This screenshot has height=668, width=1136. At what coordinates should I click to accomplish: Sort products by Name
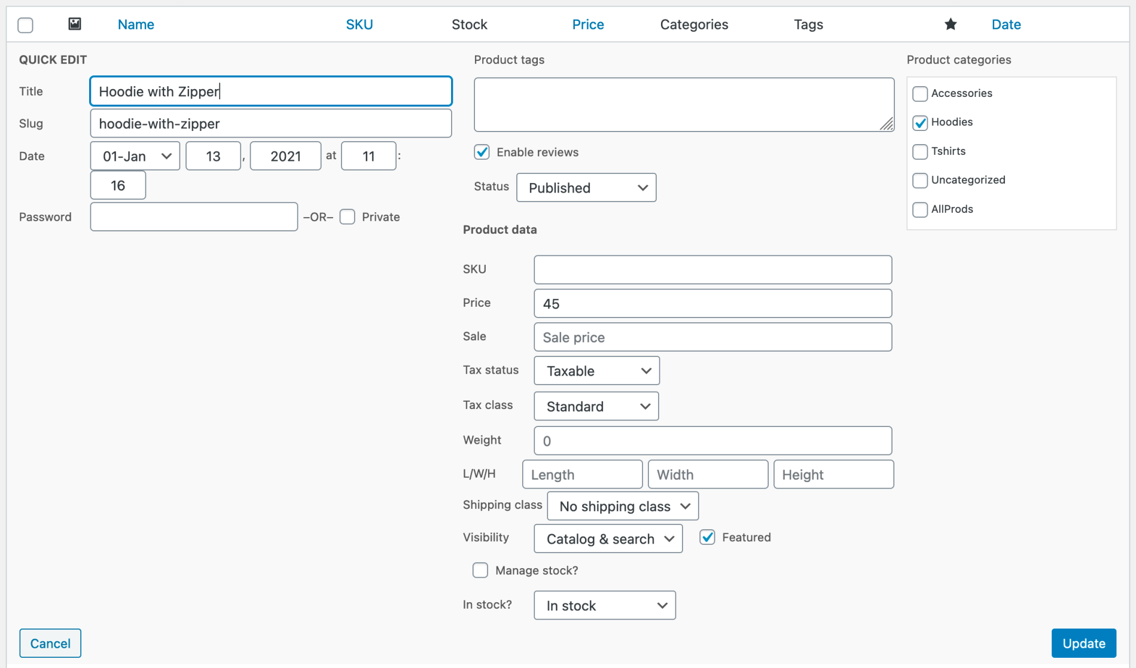point(136,24)
